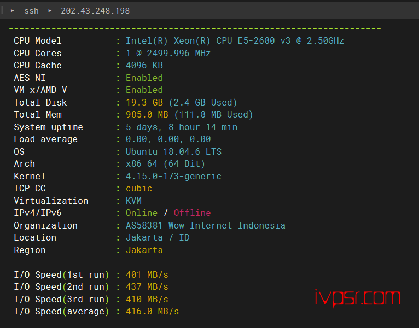
Task: Click the Location label
Action: 35,237
